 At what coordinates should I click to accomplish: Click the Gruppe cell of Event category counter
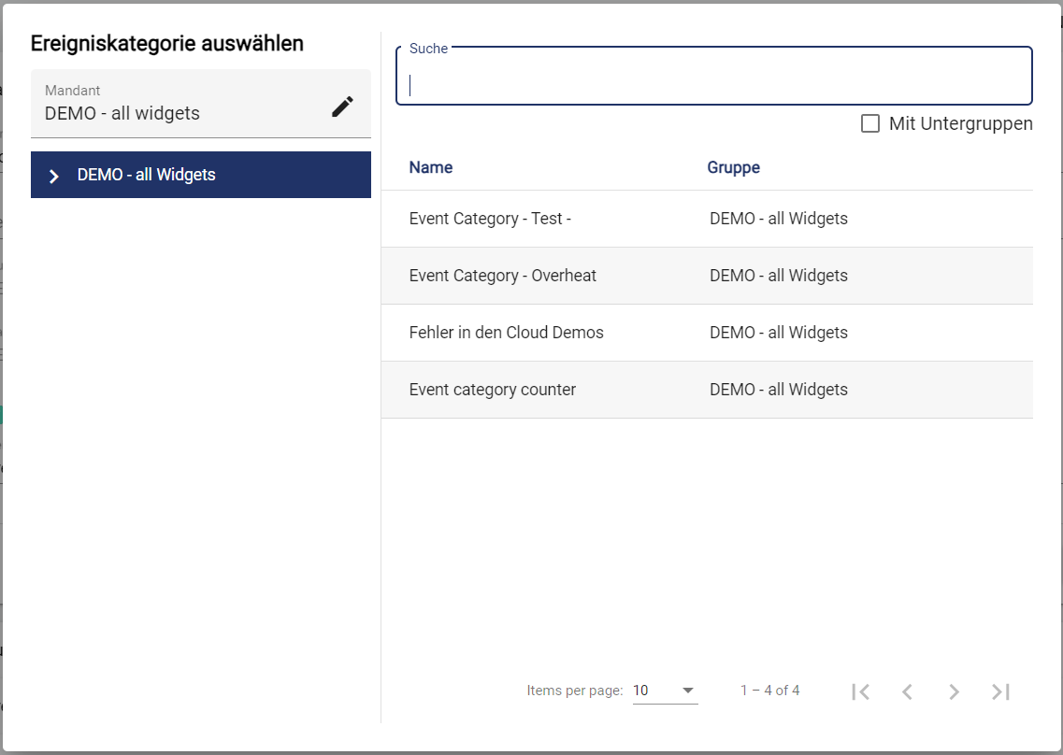click(x=778, y=390)
